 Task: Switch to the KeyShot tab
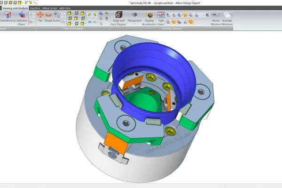coord(35,8)
